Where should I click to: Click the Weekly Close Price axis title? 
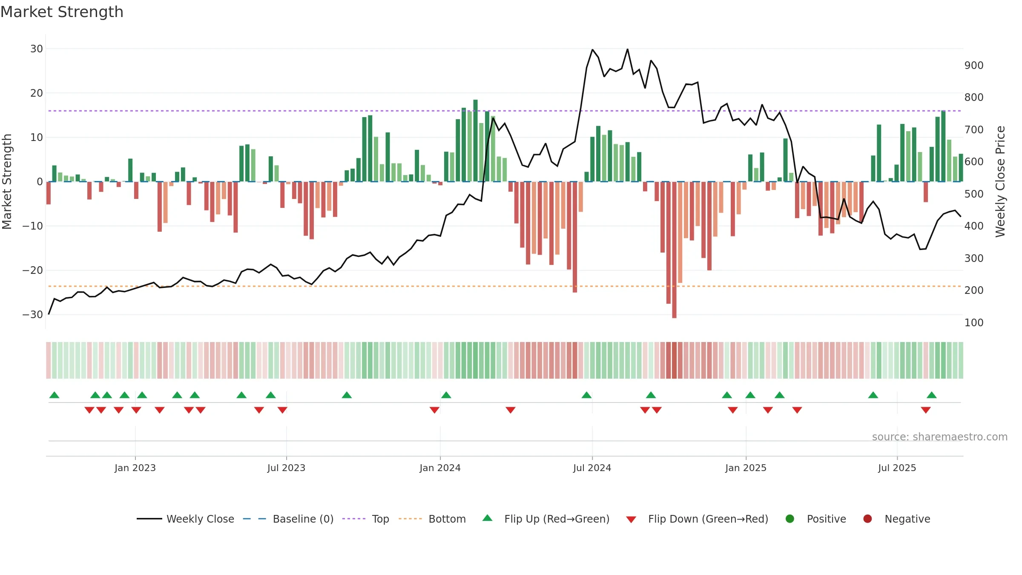[x=1000, y=181]
